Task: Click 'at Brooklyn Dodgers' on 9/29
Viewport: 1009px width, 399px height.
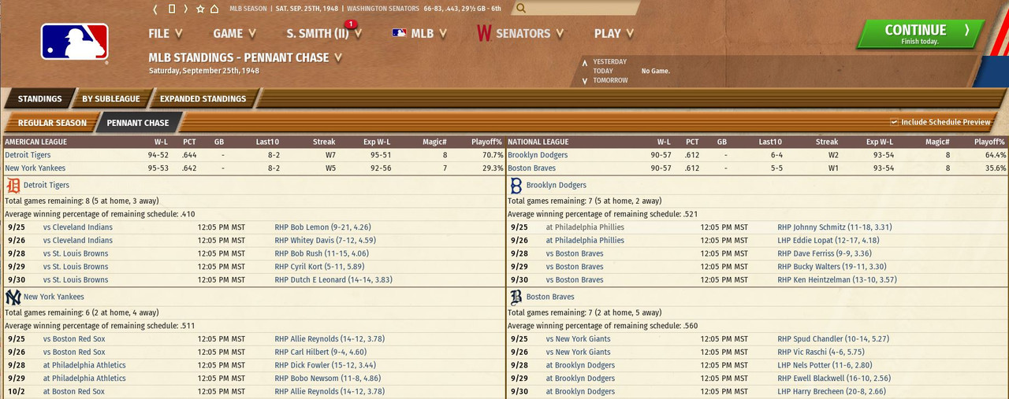Action: point(580,379)
